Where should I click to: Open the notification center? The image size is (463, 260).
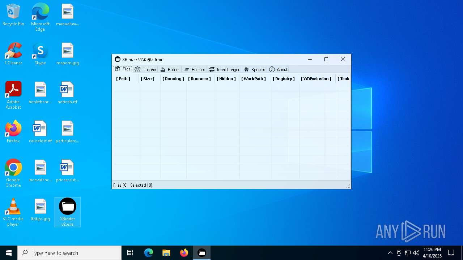click(x=451, y=253)
